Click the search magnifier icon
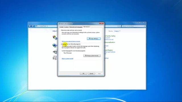 pos(144,26)
